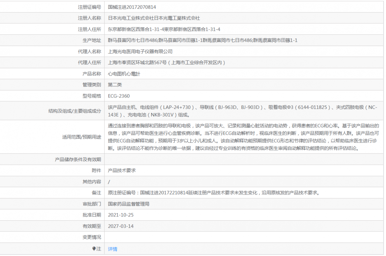This screenshot has height=256, width=386.
Task: Open the 详情 link
Action: (x=113, y=249)
